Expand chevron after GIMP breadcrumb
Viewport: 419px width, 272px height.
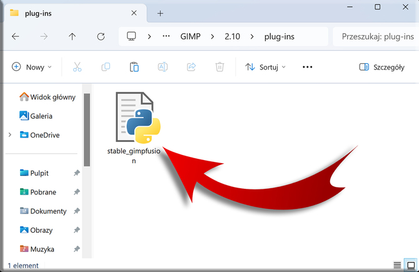(213, 36)
